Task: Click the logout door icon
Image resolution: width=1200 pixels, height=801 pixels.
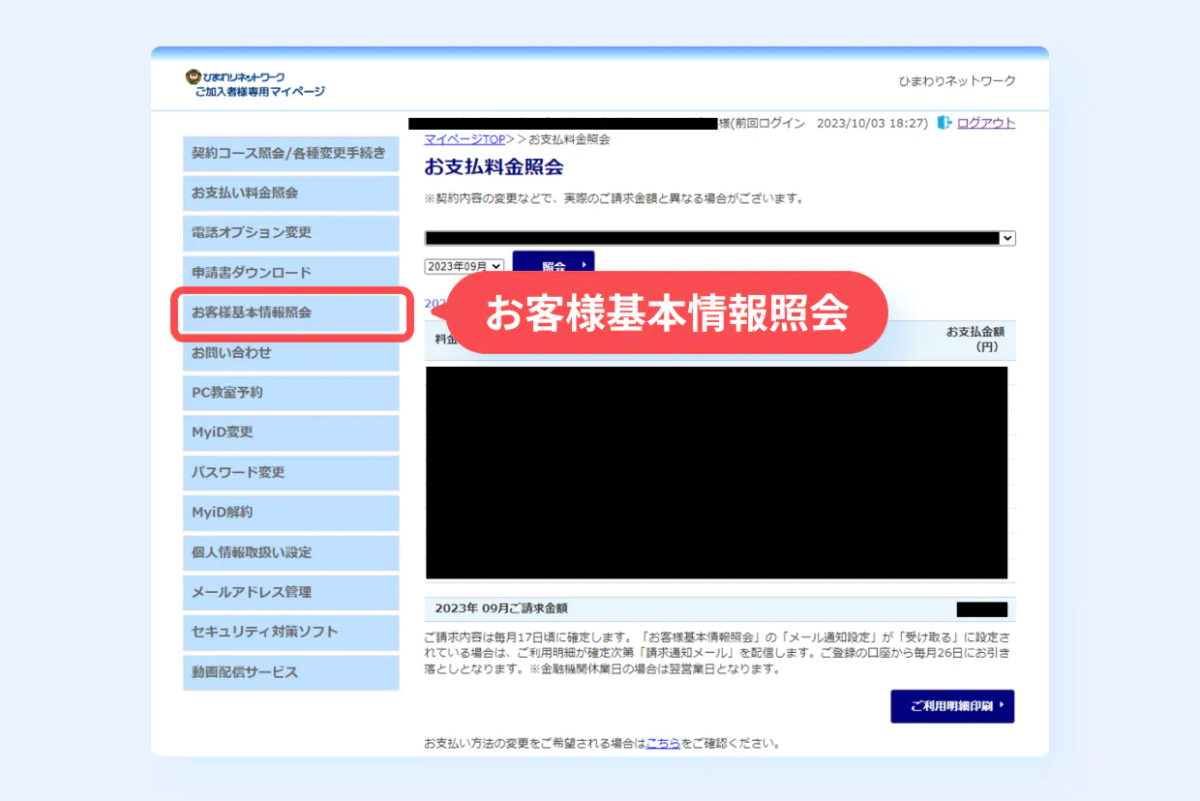Action: [945, 123]
